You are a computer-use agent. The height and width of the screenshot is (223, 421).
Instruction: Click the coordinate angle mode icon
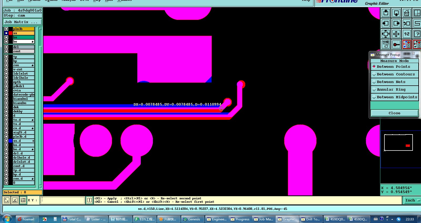pyautogui.click(x=15, y=200)
